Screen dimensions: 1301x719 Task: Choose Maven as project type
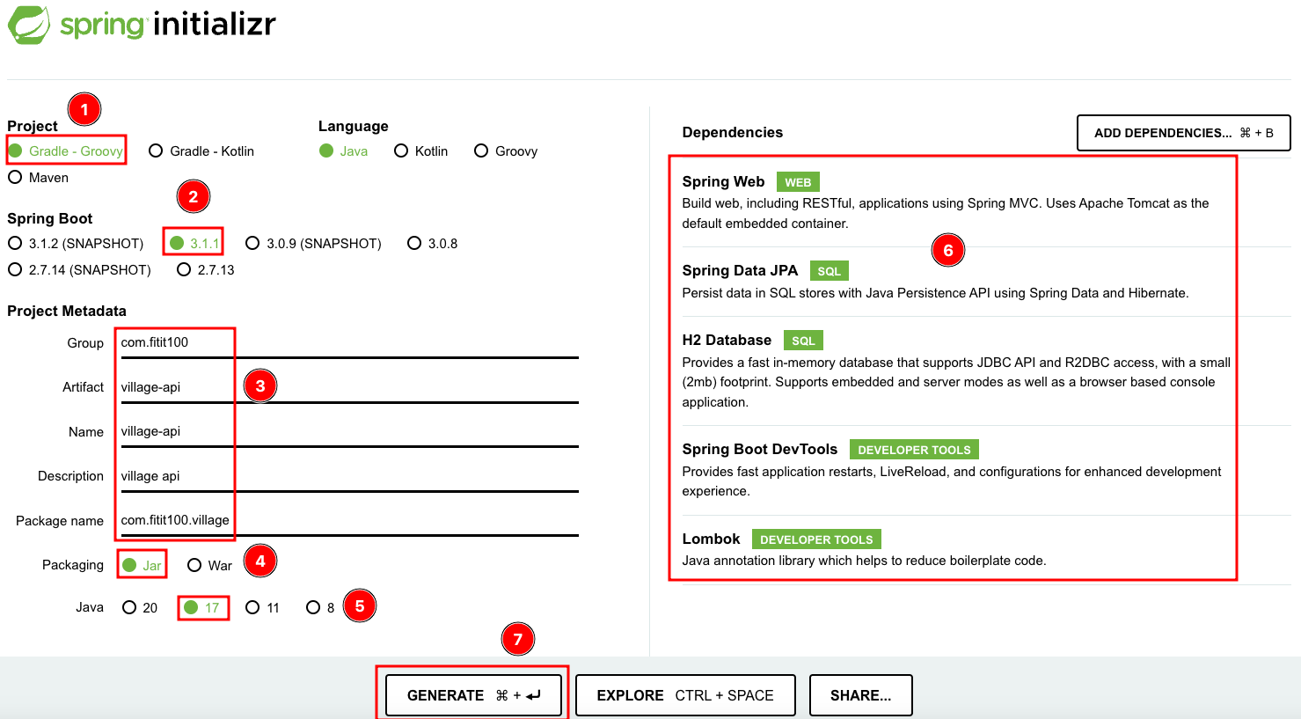[39, 178]
